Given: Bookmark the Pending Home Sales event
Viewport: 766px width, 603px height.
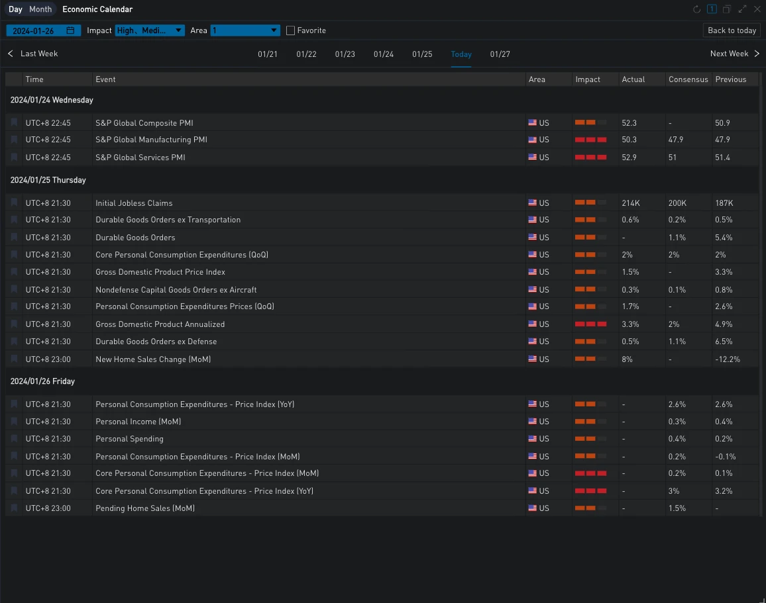Looking at the screenshot, I should [x=14, y=508].
